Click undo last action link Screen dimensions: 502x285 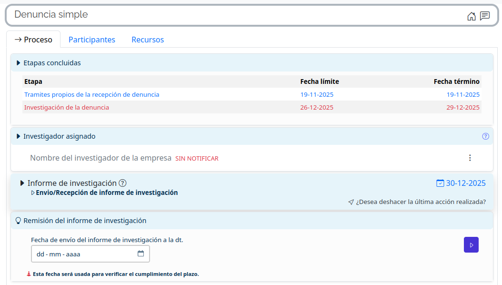(x=421, y=202)
